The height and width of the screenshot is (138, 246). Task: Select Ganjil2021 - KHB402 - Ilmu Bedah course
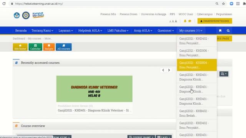point(197,113)
